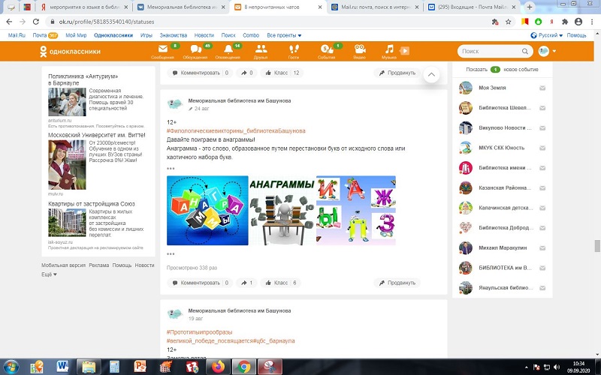
Task: Expand the Ещё menu in the footer
Action: pos(49,274)
